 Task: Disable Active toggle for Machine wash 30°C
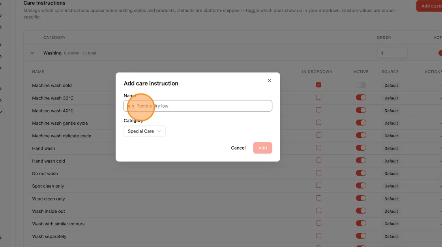point(361,97)
